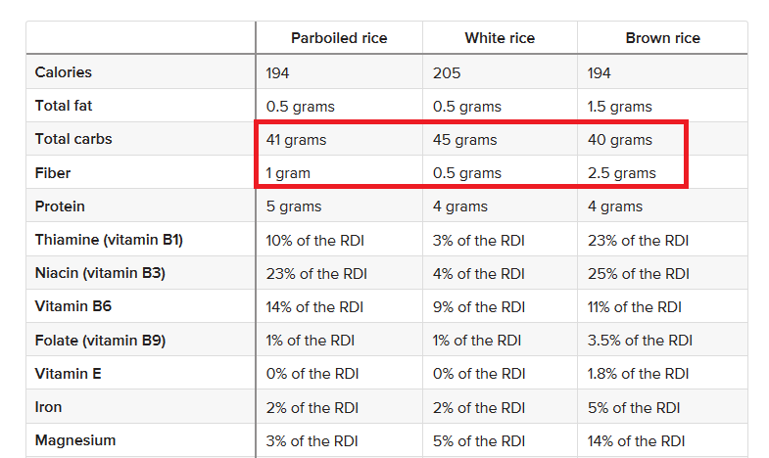
Task: Click the 2.5 grams fiber cell
Action: [x=621, y=173]
